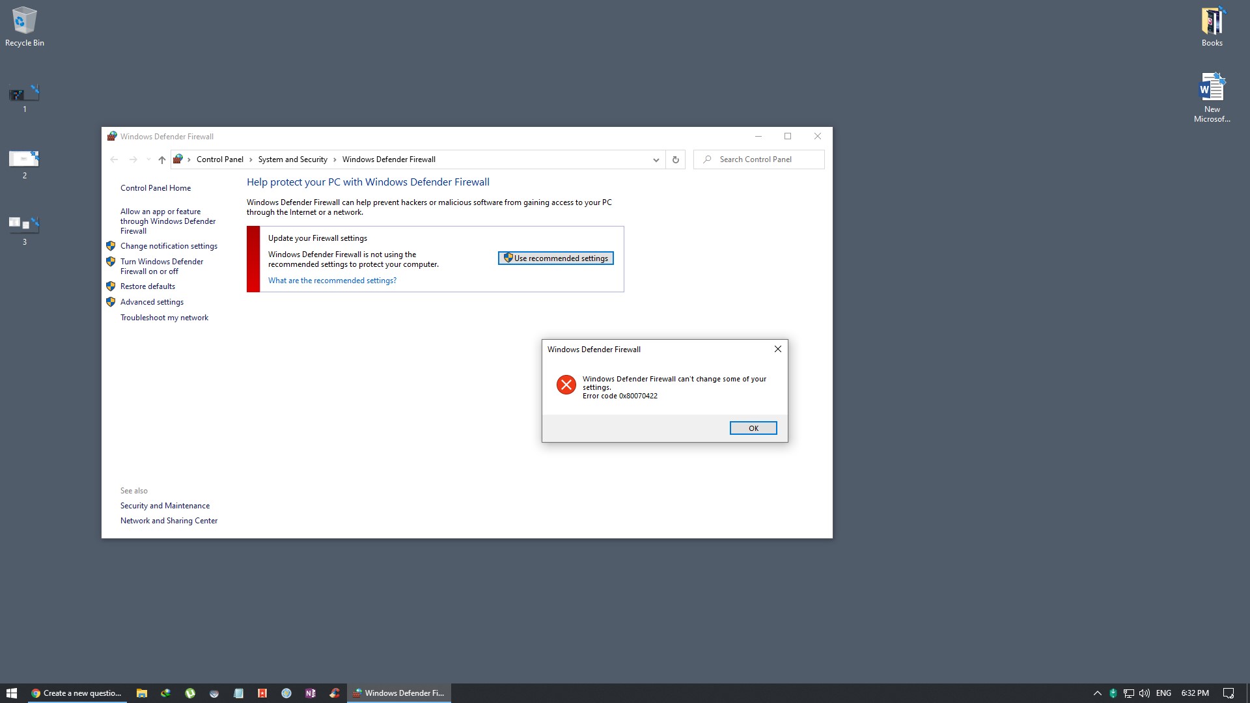Open File Explorer from the taskbar

point(141,693)
